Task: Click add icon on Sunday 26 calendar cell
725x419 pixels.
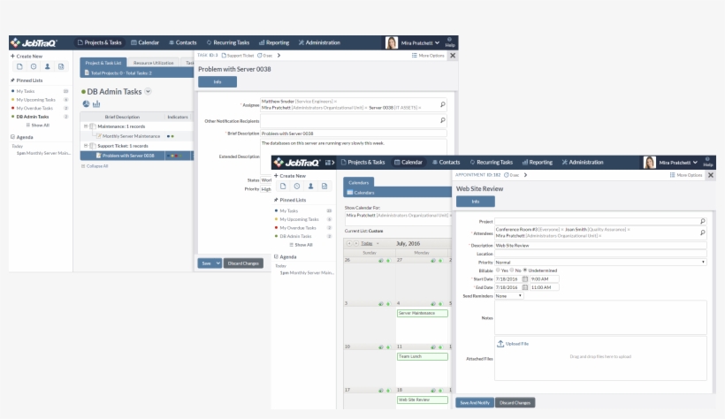Action: tap(388, 261)
